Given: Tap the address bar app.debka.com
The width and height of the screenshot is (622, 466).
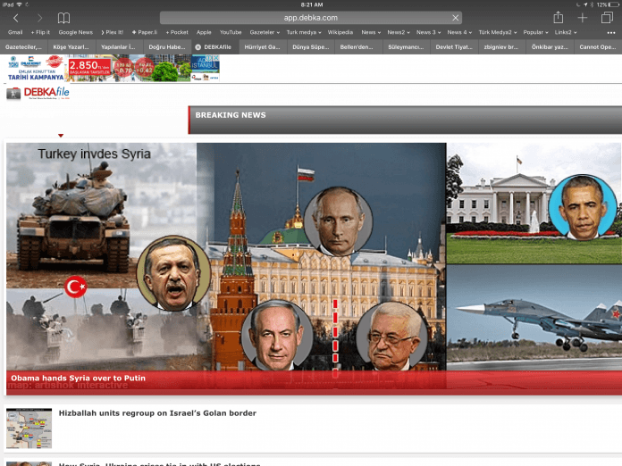Looking at the screenshot, I should 311,18.
